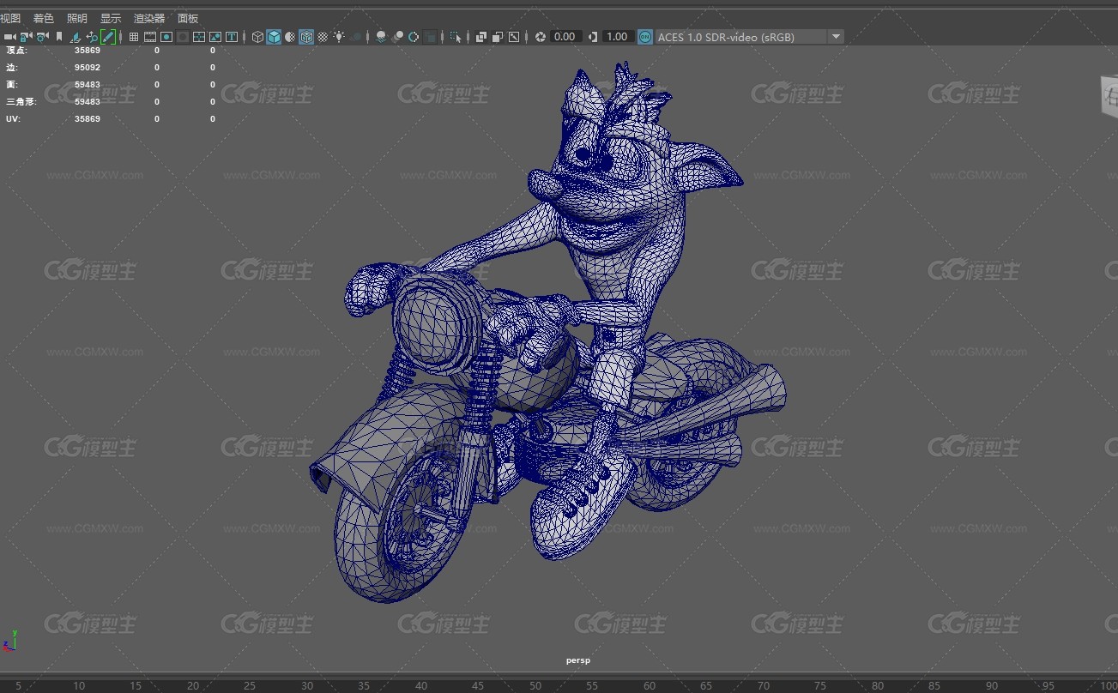This screenshot has width=1118, height=693.
Task: Click the Safe Action icon
Action: [x=215, y=37]
